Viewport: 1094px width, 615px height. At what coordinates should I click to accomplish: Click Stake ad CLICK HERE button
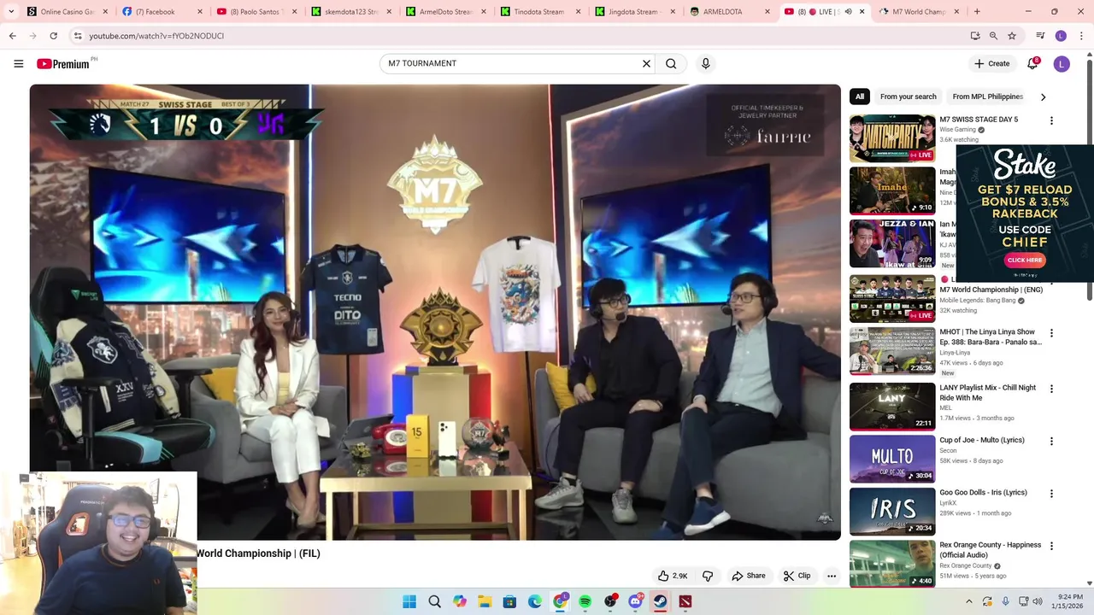point(1024,260)
